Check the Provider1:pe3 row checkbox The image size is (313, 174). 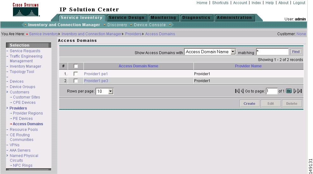pos(76,81)
